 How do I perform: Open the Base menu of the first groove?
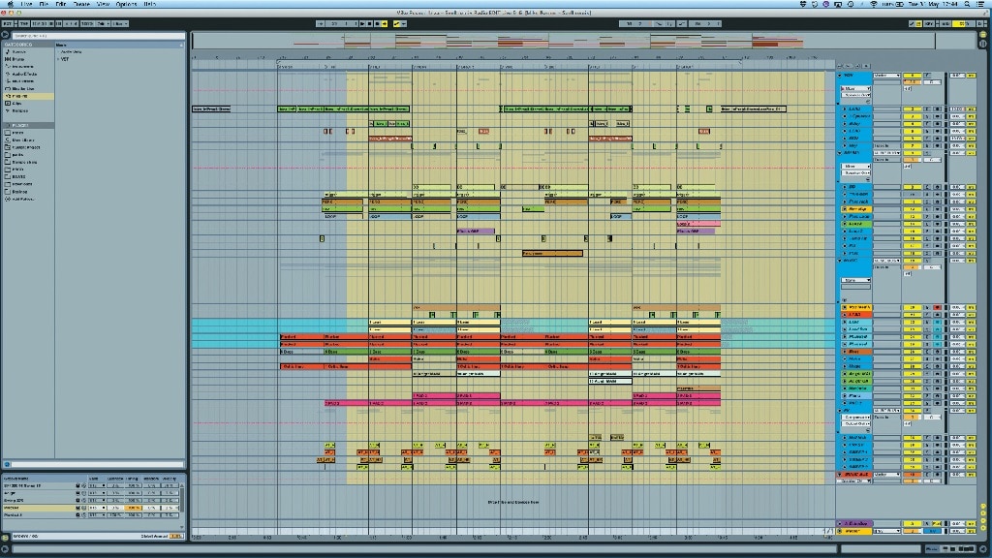point(97,485)
